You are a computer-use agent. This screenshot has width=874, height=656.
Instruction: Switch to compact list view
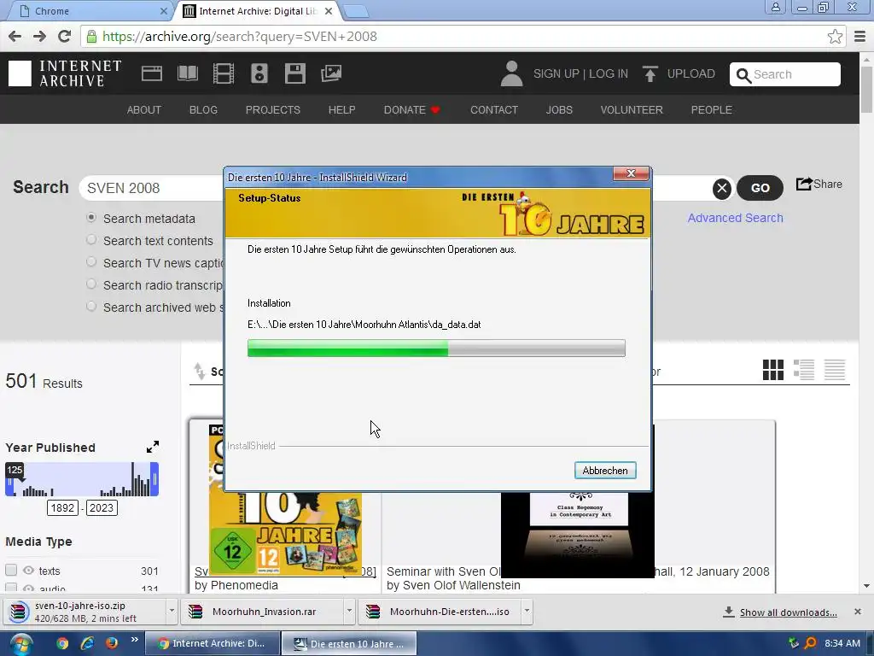click(835, 370)
